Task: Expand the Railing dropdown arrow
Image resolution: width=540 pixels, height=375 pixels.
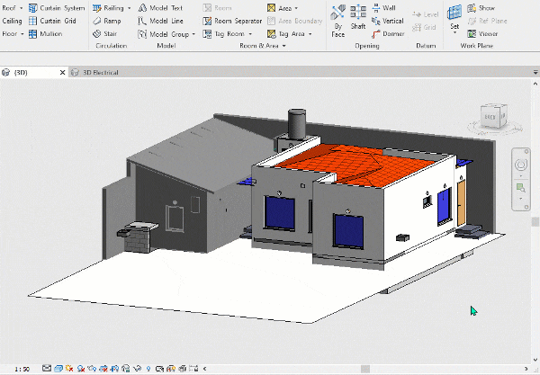Action: (129, 8)
